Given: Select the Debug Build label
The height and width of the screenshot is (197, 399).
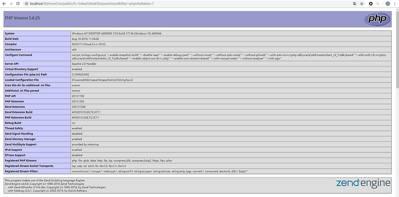Looking at the screenshot, I should (x=13, y=123).
